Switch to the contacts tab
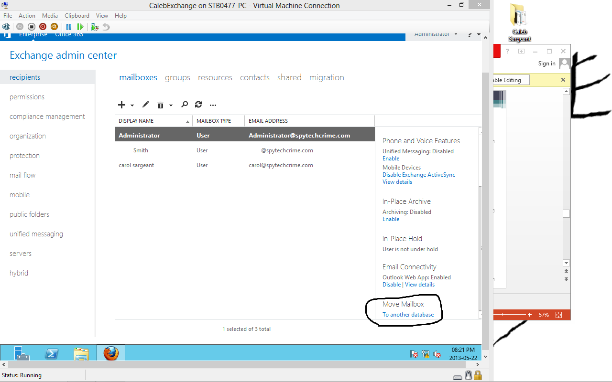This screenshot has width=612, height=382. pos(255,77)
